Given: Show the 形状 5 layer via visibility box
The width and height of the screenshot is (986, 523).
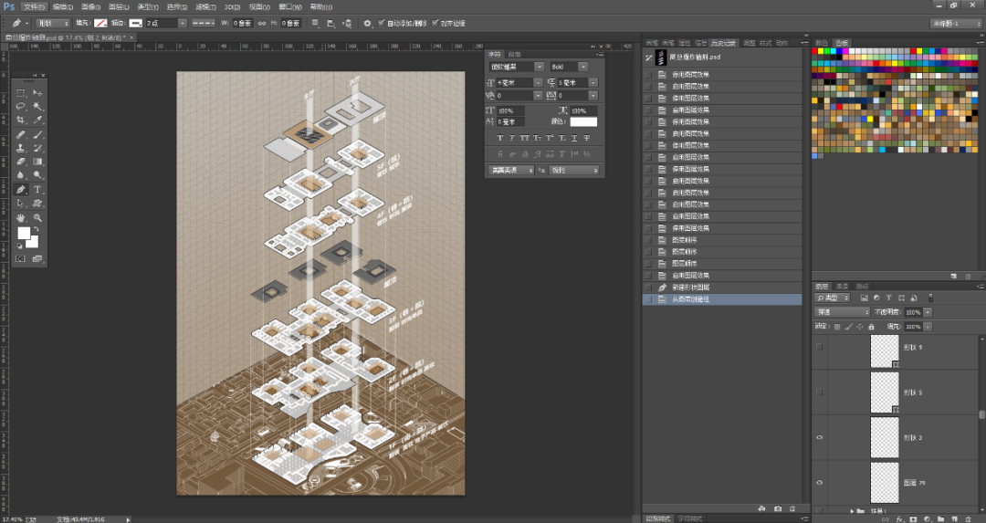Looking at the screenshot, I should pyautogui.click(x=819, y=392).
